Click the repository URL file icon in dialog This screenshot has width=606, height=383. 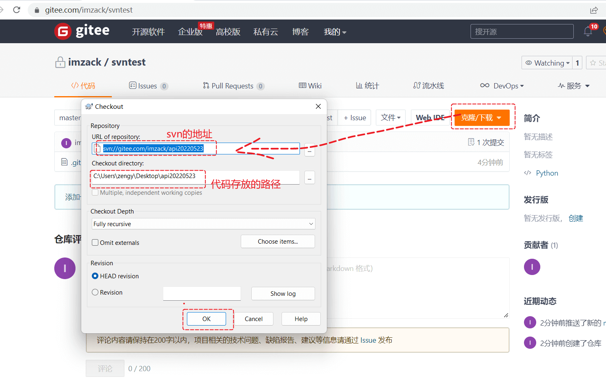coord(97,148)
